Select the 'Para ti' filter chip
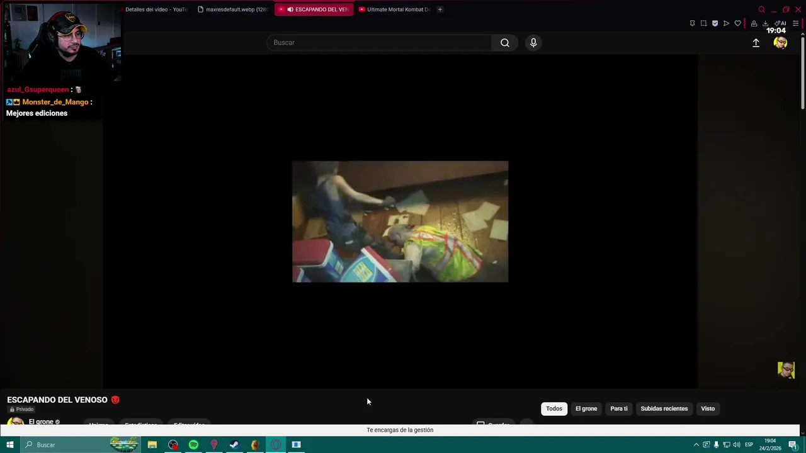The width and height of the screenshot is (806, 453). pos(619,408)
